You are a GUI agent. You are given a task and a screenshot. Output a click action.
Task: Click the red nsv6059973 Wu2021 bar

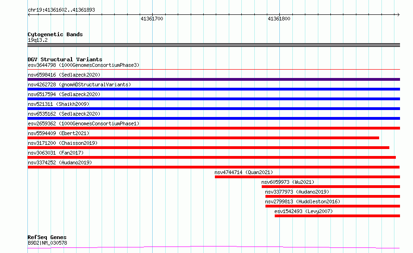[331, 187]
